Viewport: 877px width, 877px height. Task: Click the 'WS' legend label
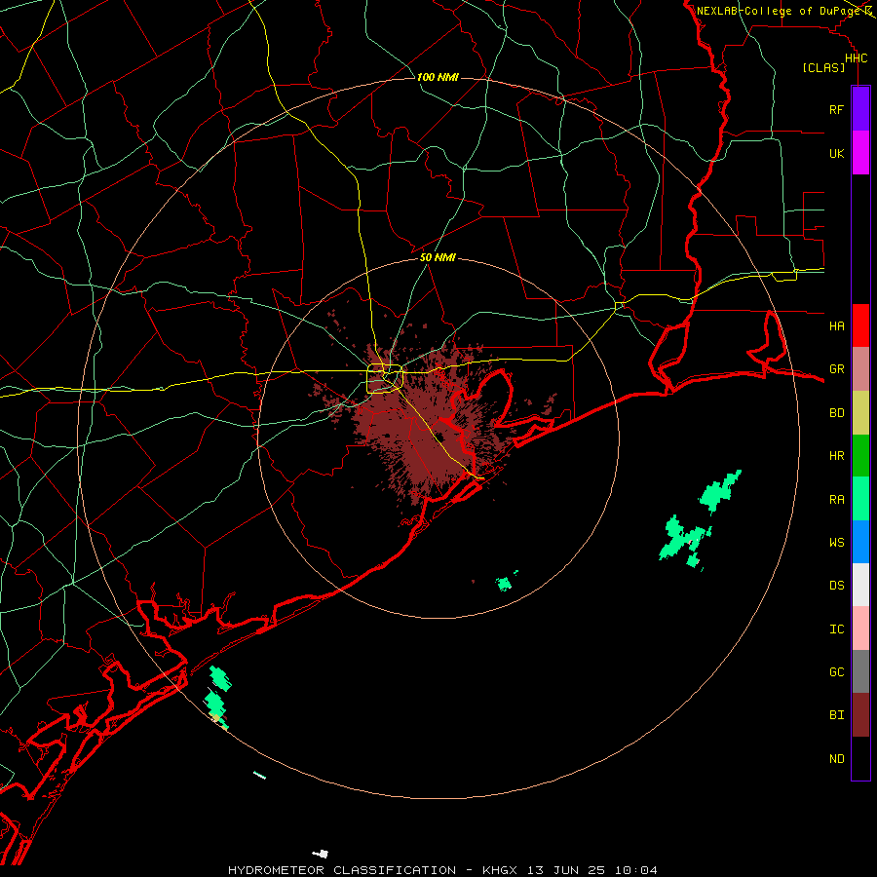tap(837, 543)
